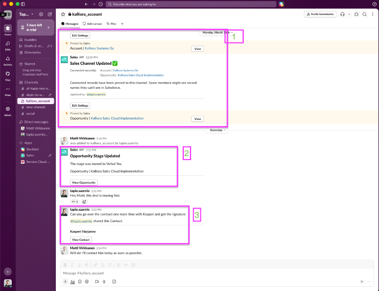Screen dimensions: 379x291
Task: Star the kalliora_account channel
Action: coord(63,14)
